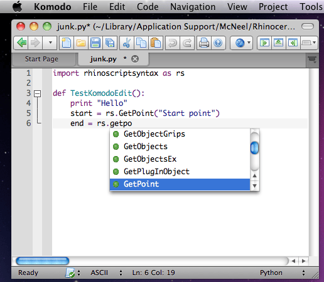Open the Navigation menu
The height and width of the screenshot is (282, 324).
193,7
